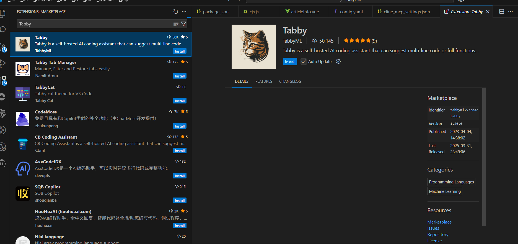This screenshot has width=518, height=244.
Task: Install Tabby from the details page
Action: (x=290, y=61)
